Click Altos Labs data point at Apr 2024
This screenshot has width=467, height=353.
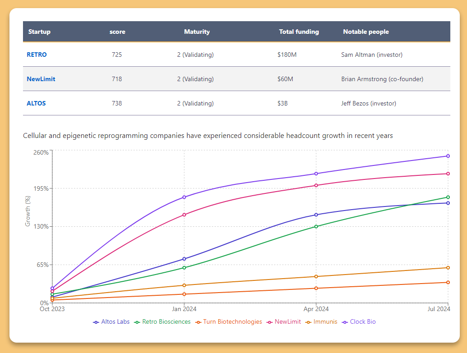pos(316,215)
